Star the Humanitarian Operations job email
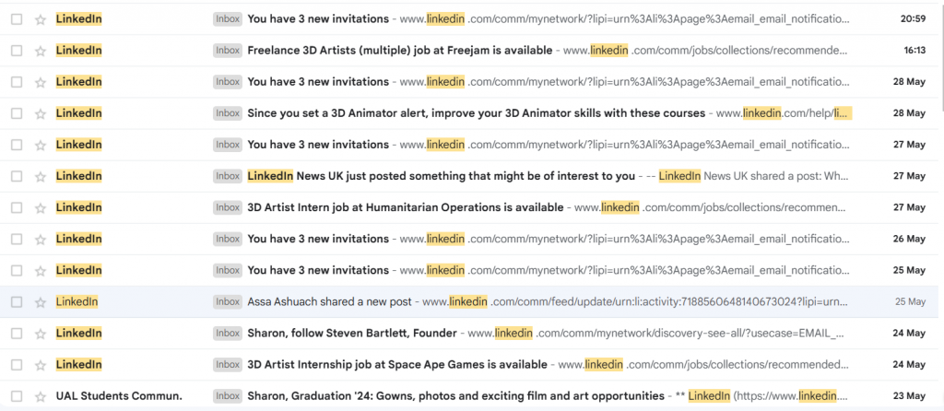 pyautogui.click(x=41, y=207)
